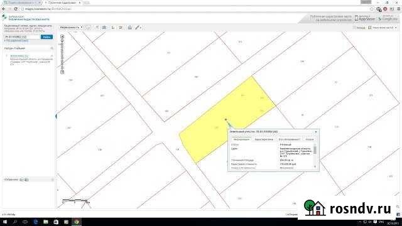402x226 pixels.
Task: Open the 39:03:010002:222 search result link
Action: [x=19, y=56]
